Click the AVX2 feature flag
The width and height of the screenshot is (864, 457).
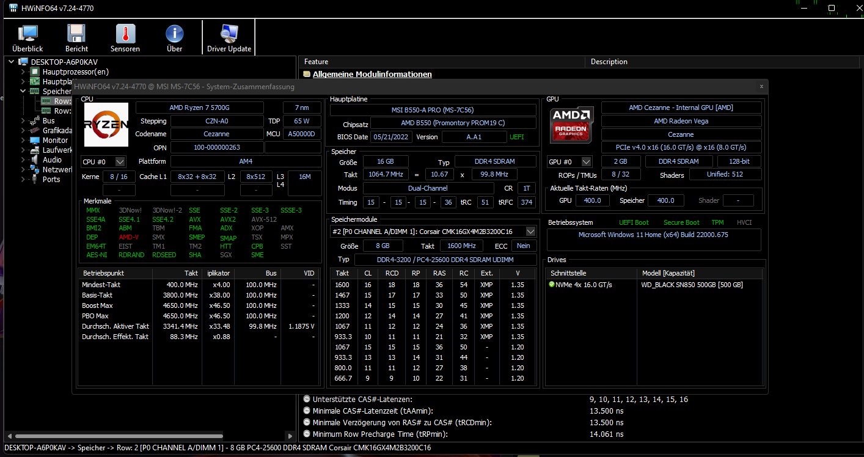228,219
